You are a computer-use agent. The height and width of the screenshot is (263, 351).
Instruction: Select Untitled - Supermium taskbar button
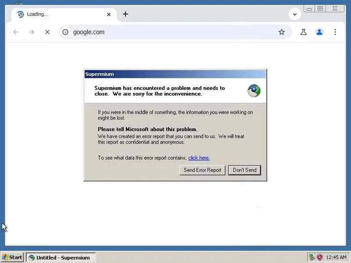click(61, 258)
